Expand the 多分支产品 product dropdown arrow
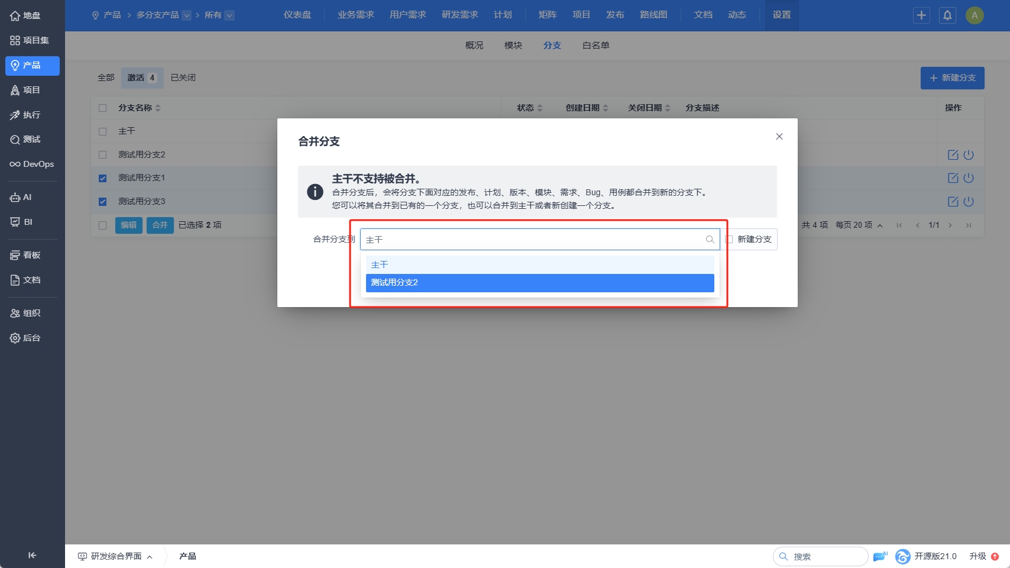1010x568 pixels. (x=186, y=15)
